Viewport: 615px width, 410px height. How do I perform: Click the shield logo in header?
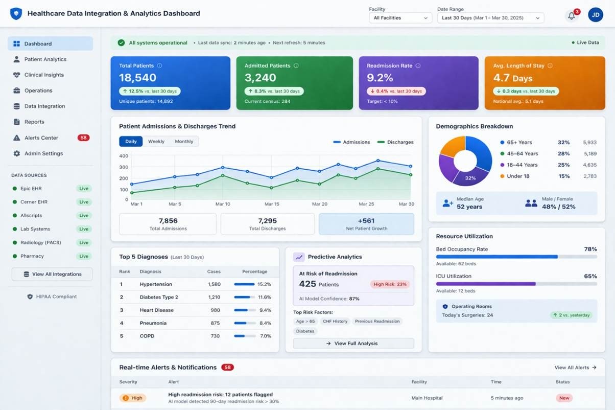pos(16,14)
